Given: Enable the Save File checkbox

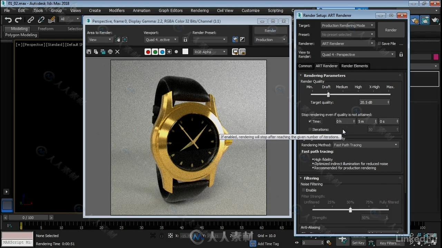Looking at the screenshot, I should point(379,43).
